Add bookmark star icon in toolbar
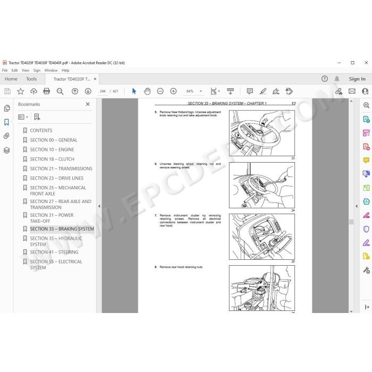This screenshot has width=372, height=372. 21,91
